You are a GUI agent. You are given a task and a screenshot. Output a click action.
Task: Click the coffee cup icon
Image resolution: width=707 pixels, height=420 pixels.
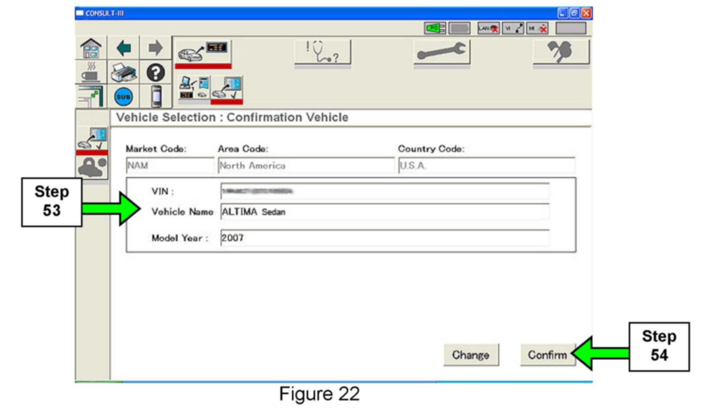coord(91,73)
